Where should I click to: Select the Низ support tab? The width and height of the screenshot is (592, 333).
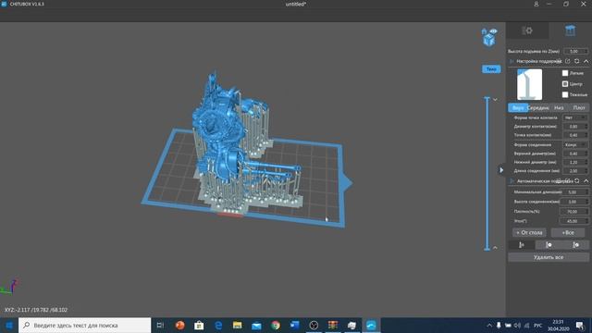559,107
